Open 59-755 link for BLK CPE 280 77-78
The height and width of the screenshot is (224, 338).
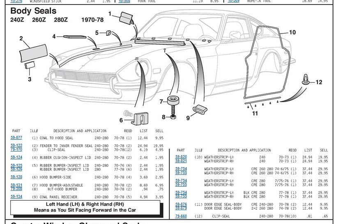pyautogui.click(x=181, y=196)
